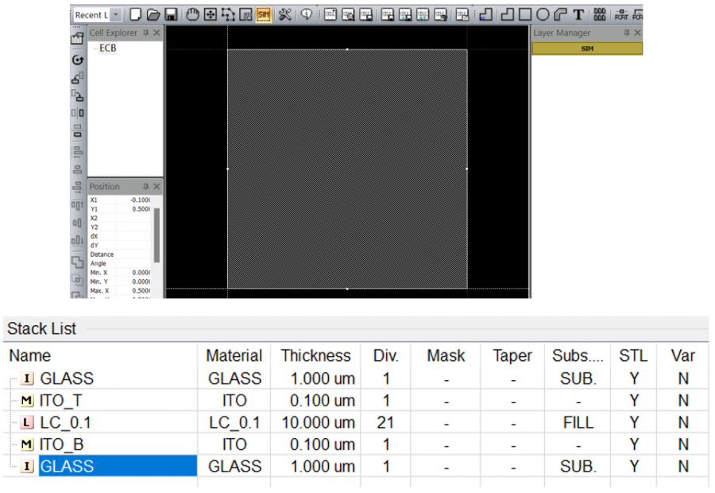715x493 pixels.
Task: Select the Text tool (T)
Action: [x=578, y=14]
